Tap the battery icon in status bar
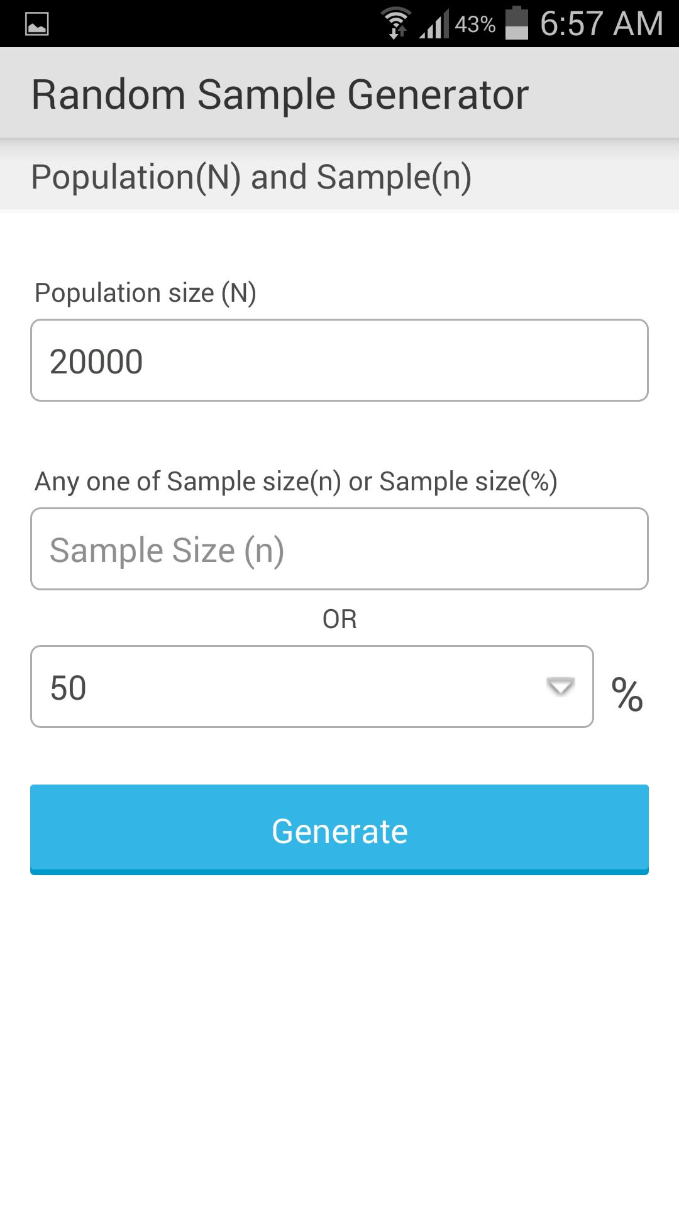 click(x=517, y=23)
